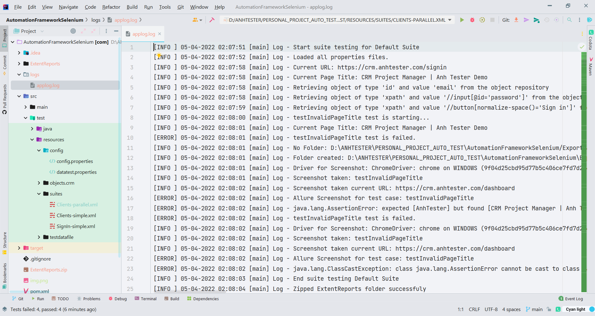Viewport: 595px width, 316px height.
Task: Close the applog.log tab
Action: tap(160, 34)
